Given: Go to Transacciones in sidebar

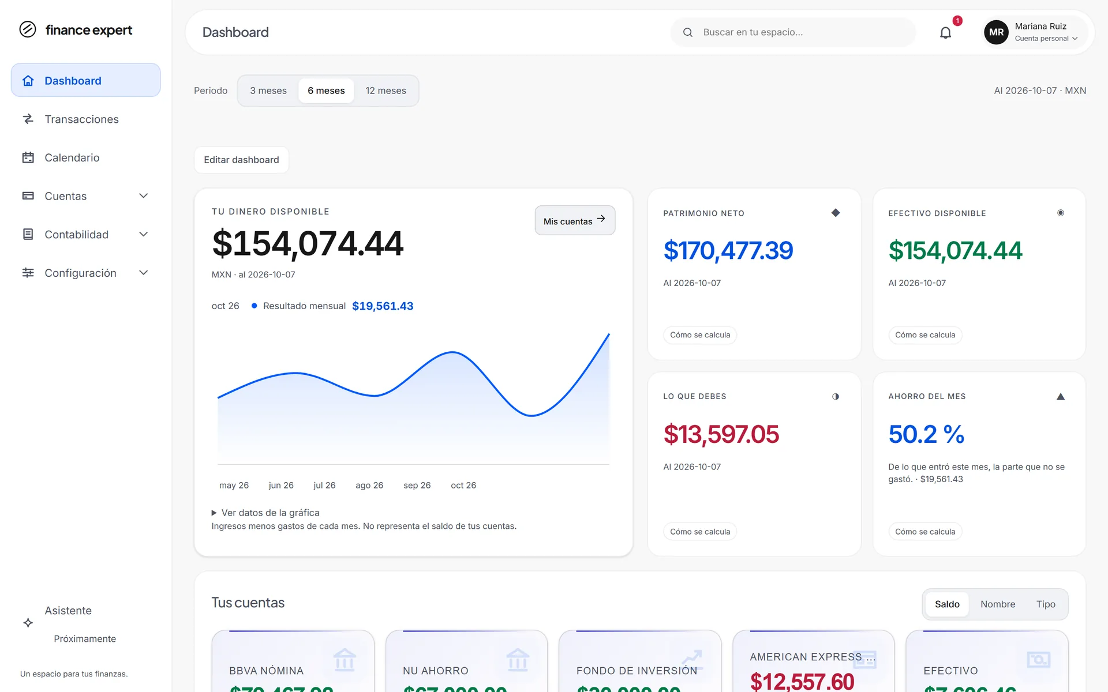Looking at the screenshot, I should tap(85, 119).
